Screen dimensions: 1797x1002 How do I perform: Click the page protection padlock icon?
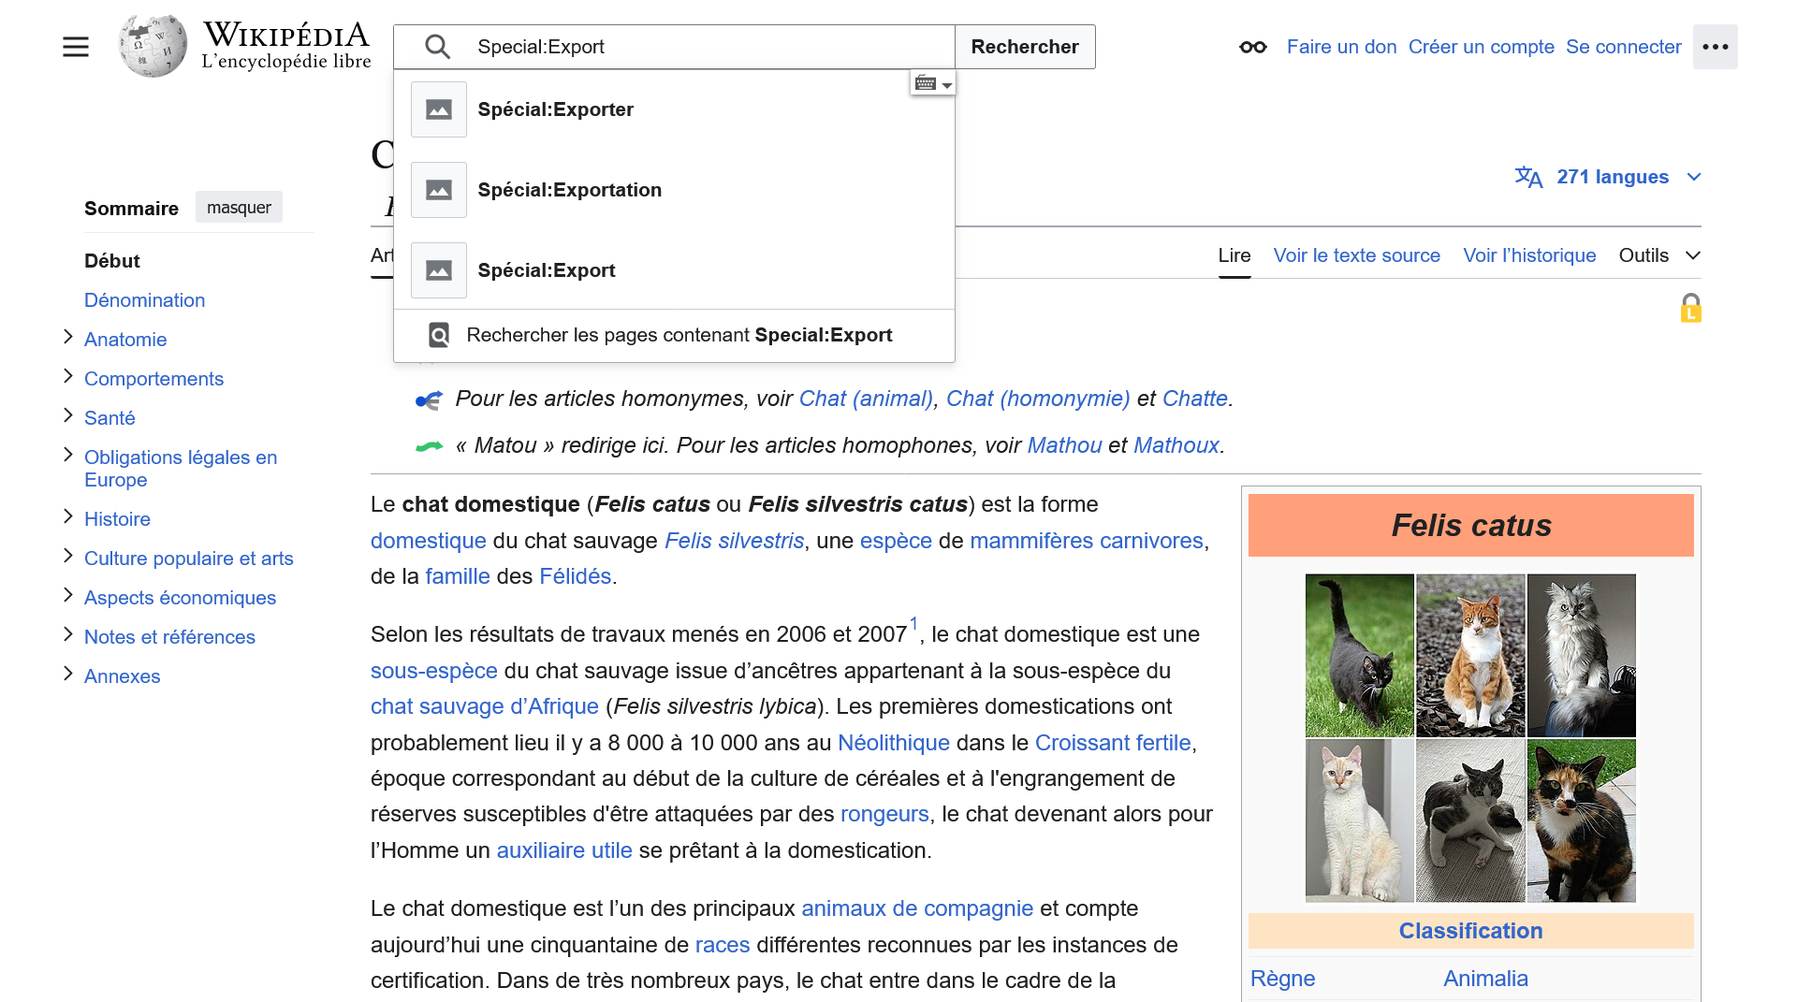point(1690,306)
